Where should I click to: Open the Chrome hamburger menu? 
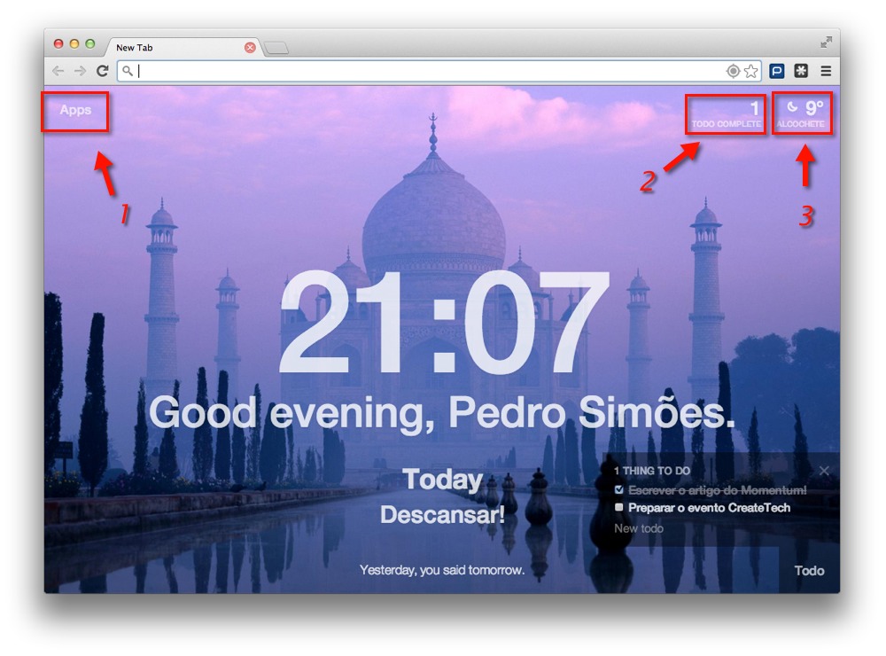click(x=826, y=71)
